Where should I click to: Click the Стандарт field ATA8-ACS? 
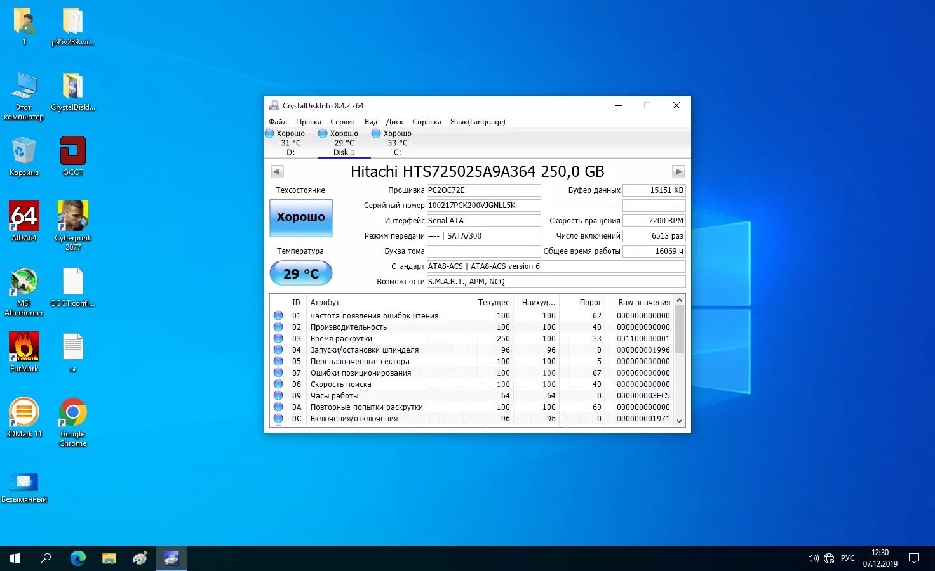click(x=556, y=266)
